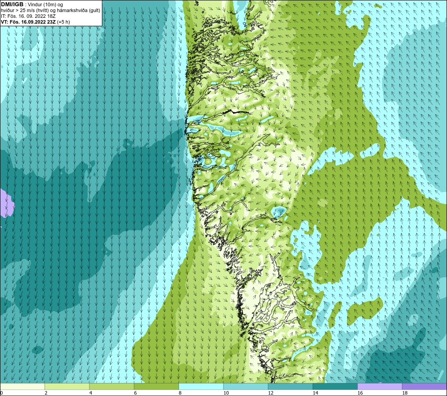The image size is (447, 396).
Task: Click the small oval cyan lake inland
Action: point(278,212)
